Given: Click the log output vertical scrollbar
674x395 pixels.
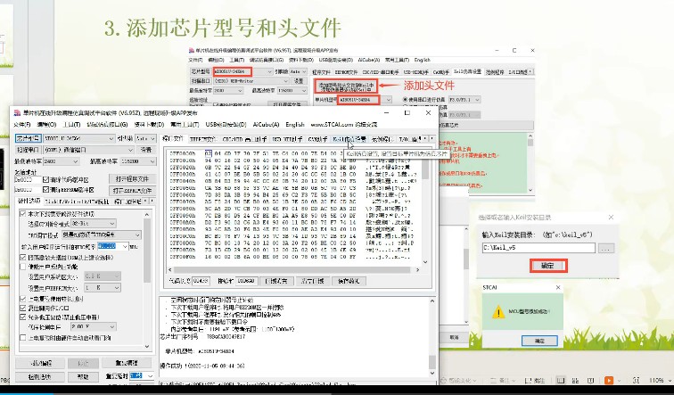Looking at the screenshot, I should tap(432, 337).
